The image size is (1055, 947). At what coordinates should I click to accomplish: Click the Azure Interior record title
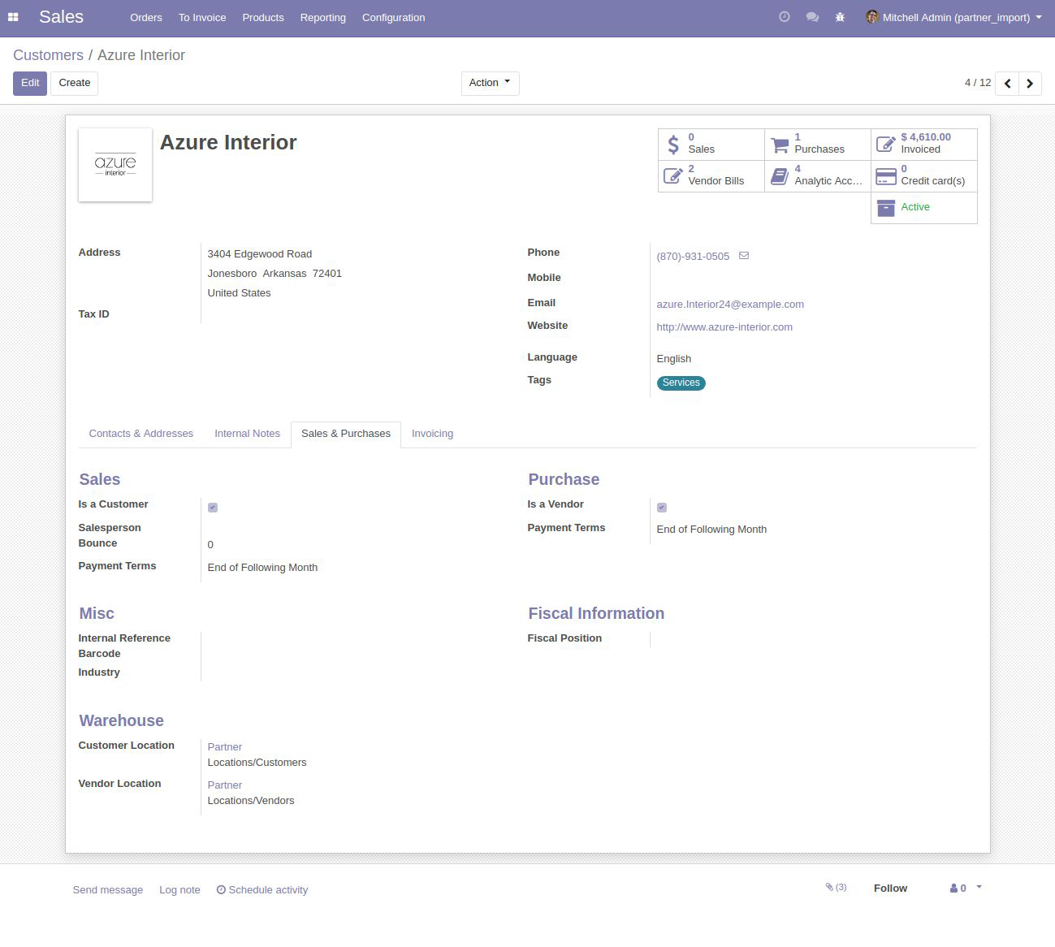[228, 142]
